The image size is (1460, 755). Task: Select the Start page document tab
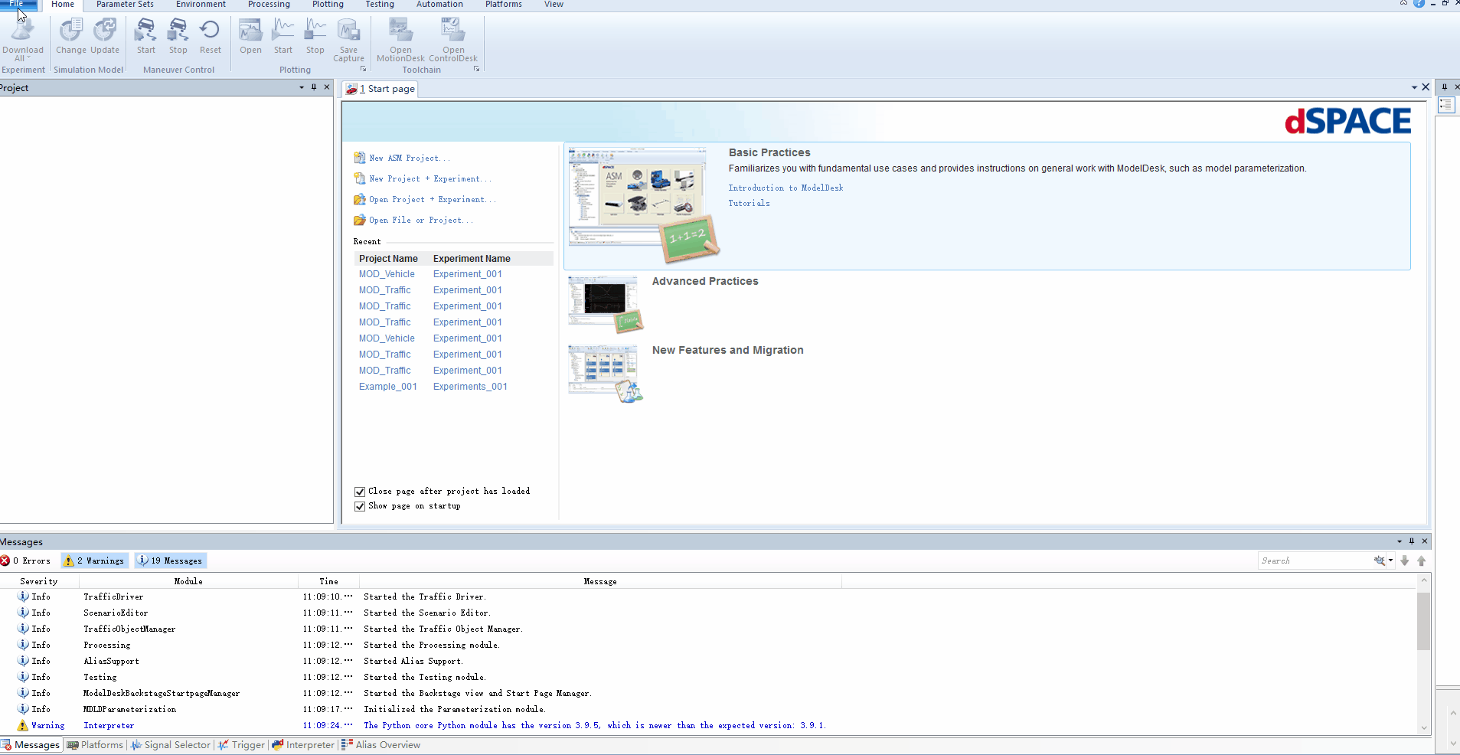pos(381,89)
